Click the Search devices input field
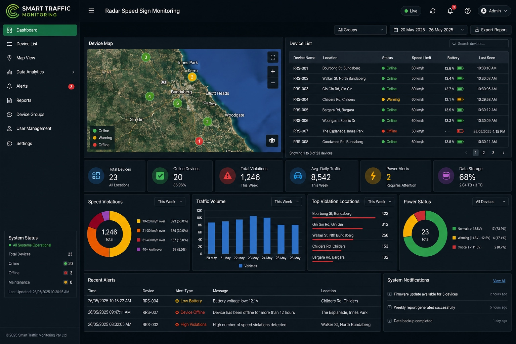This screenshot has height=344, width=516. pos(479,44)
